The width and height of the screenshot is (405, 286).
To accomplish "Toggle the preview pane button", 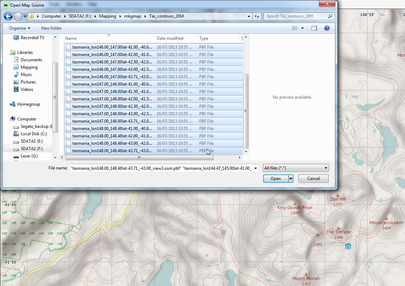I will 314,28.
